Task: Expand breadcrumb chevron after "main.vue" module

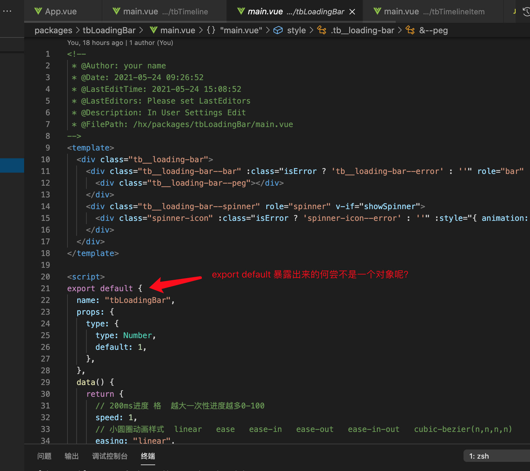Action: coord(268,30)
